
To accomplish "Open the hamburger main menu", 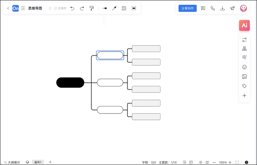I will pos(23,8).
